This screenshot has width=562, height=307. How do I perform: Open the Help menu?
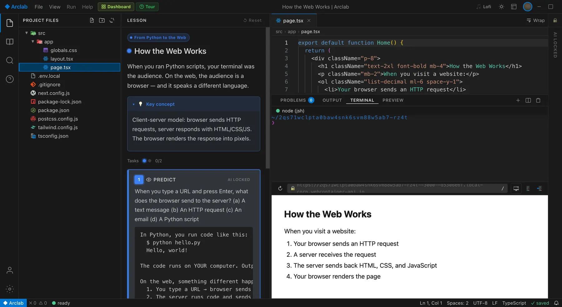click(x=87, y=7)
